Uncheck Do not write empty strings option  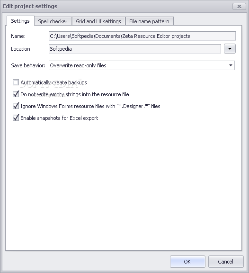(16, 94)
